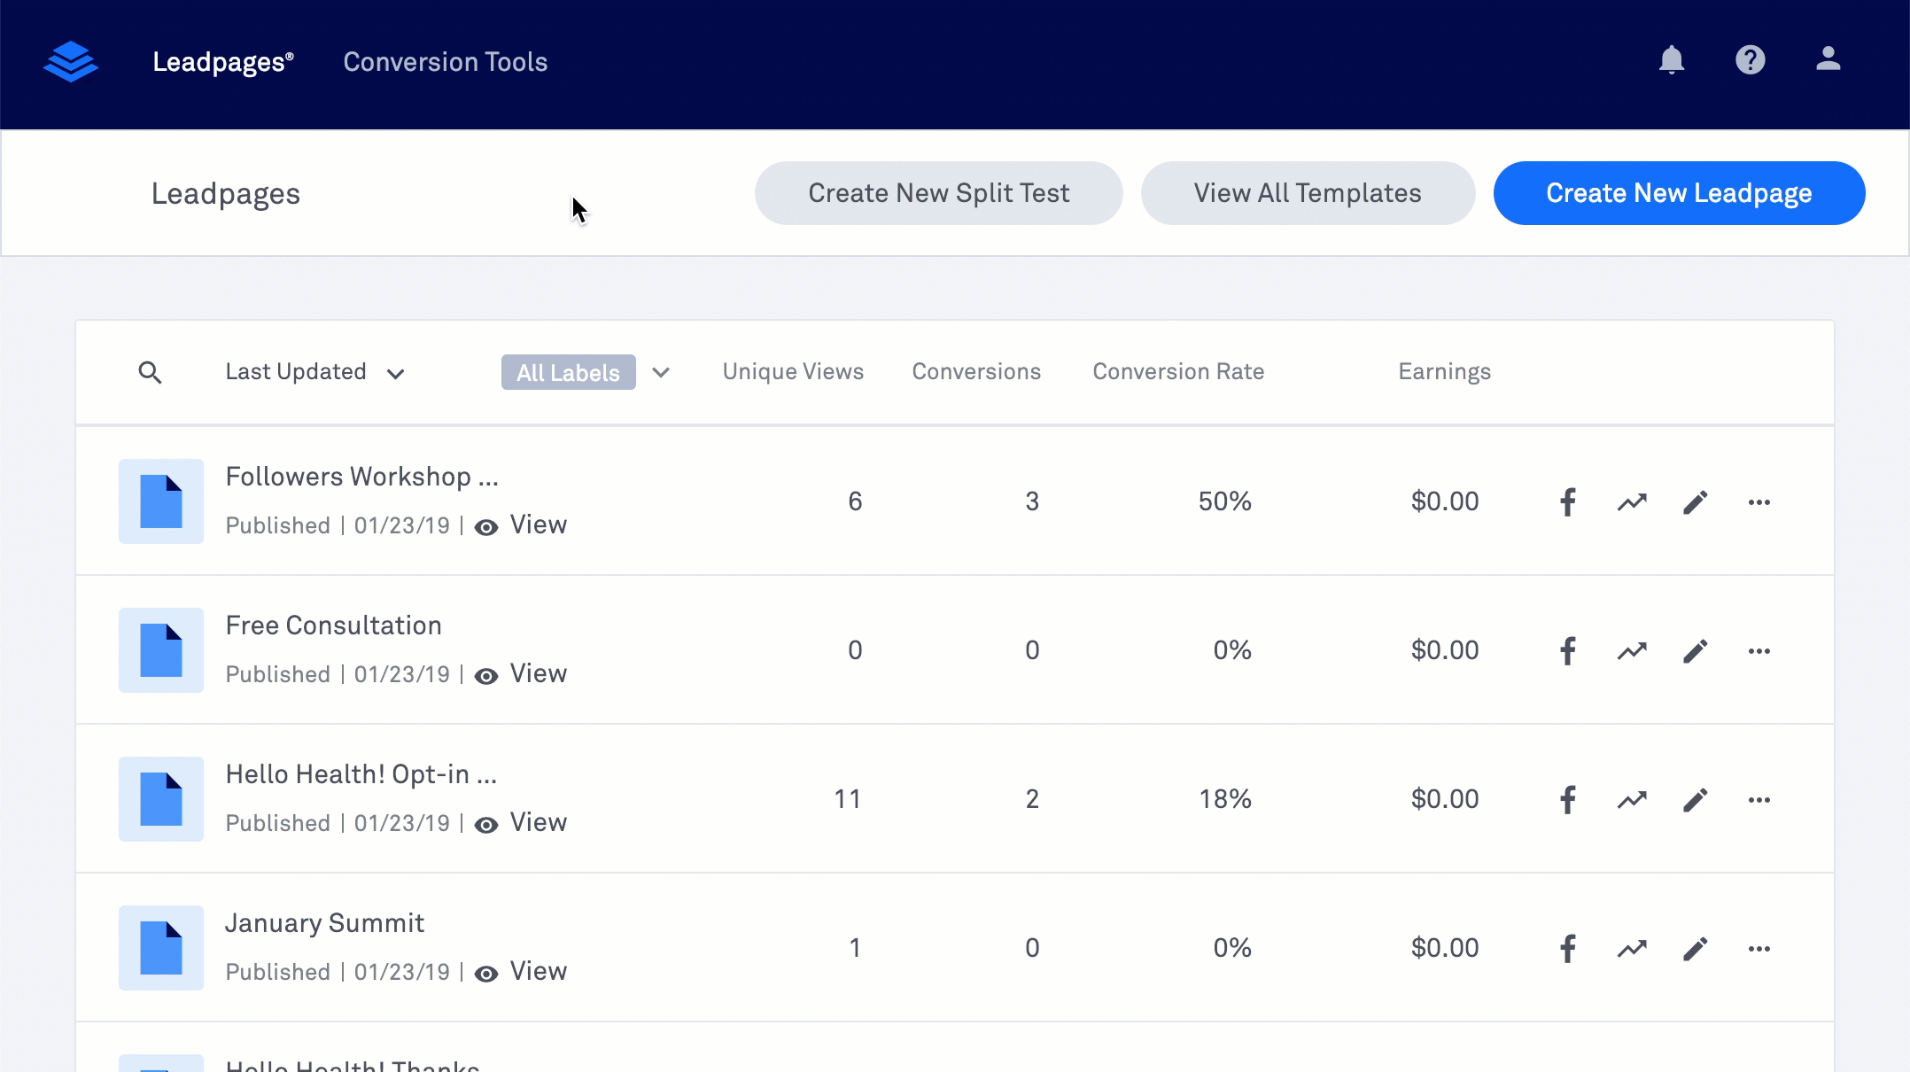The height and width of the screenshot is (1072, 1910).
Task: Share Followers Workshop page to Facebook
Action: pyautogui.click(x=1568, y=502)
